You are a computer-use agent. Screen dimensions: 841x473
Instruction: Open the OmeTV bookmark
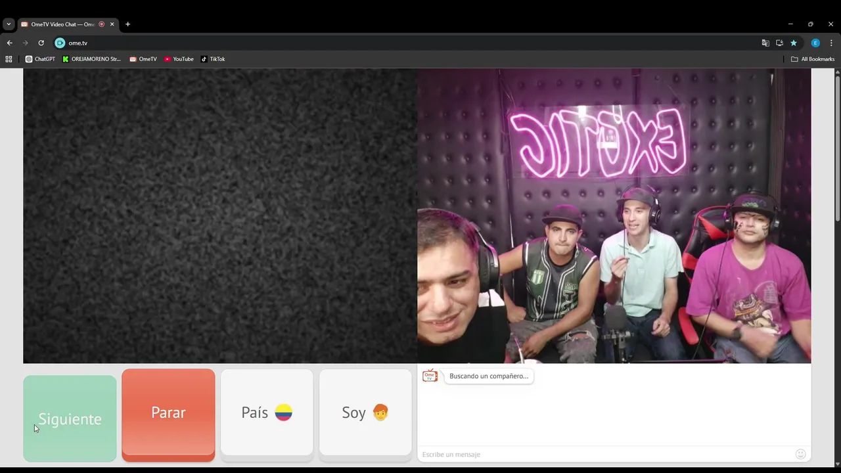(143, 59)
